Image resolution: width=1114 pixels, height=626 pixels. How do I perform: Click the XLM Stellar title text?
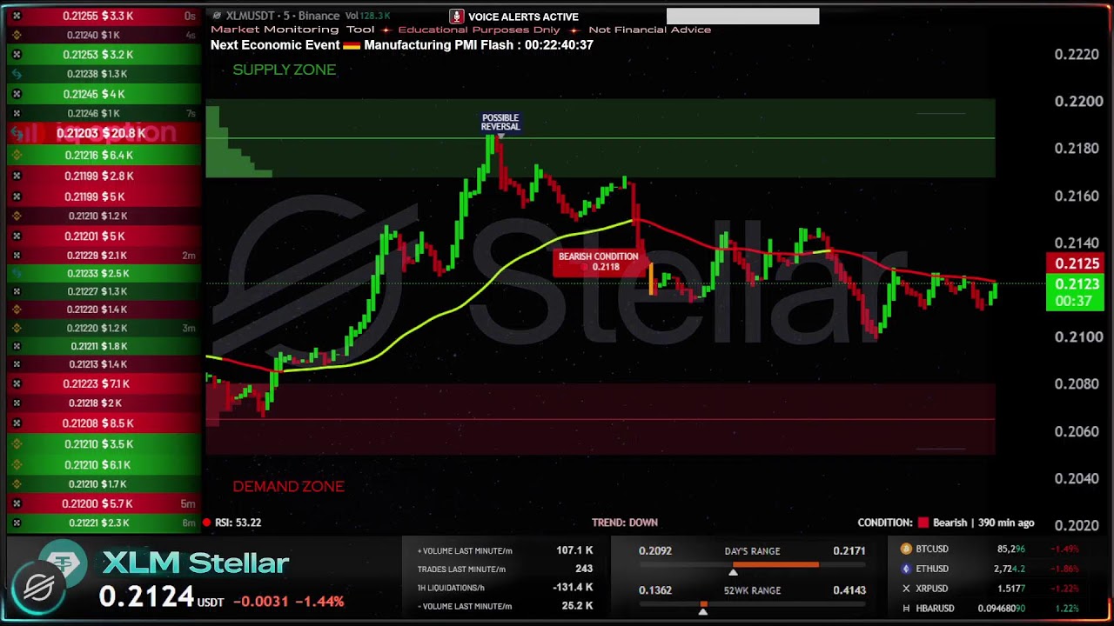pos(196,563)
